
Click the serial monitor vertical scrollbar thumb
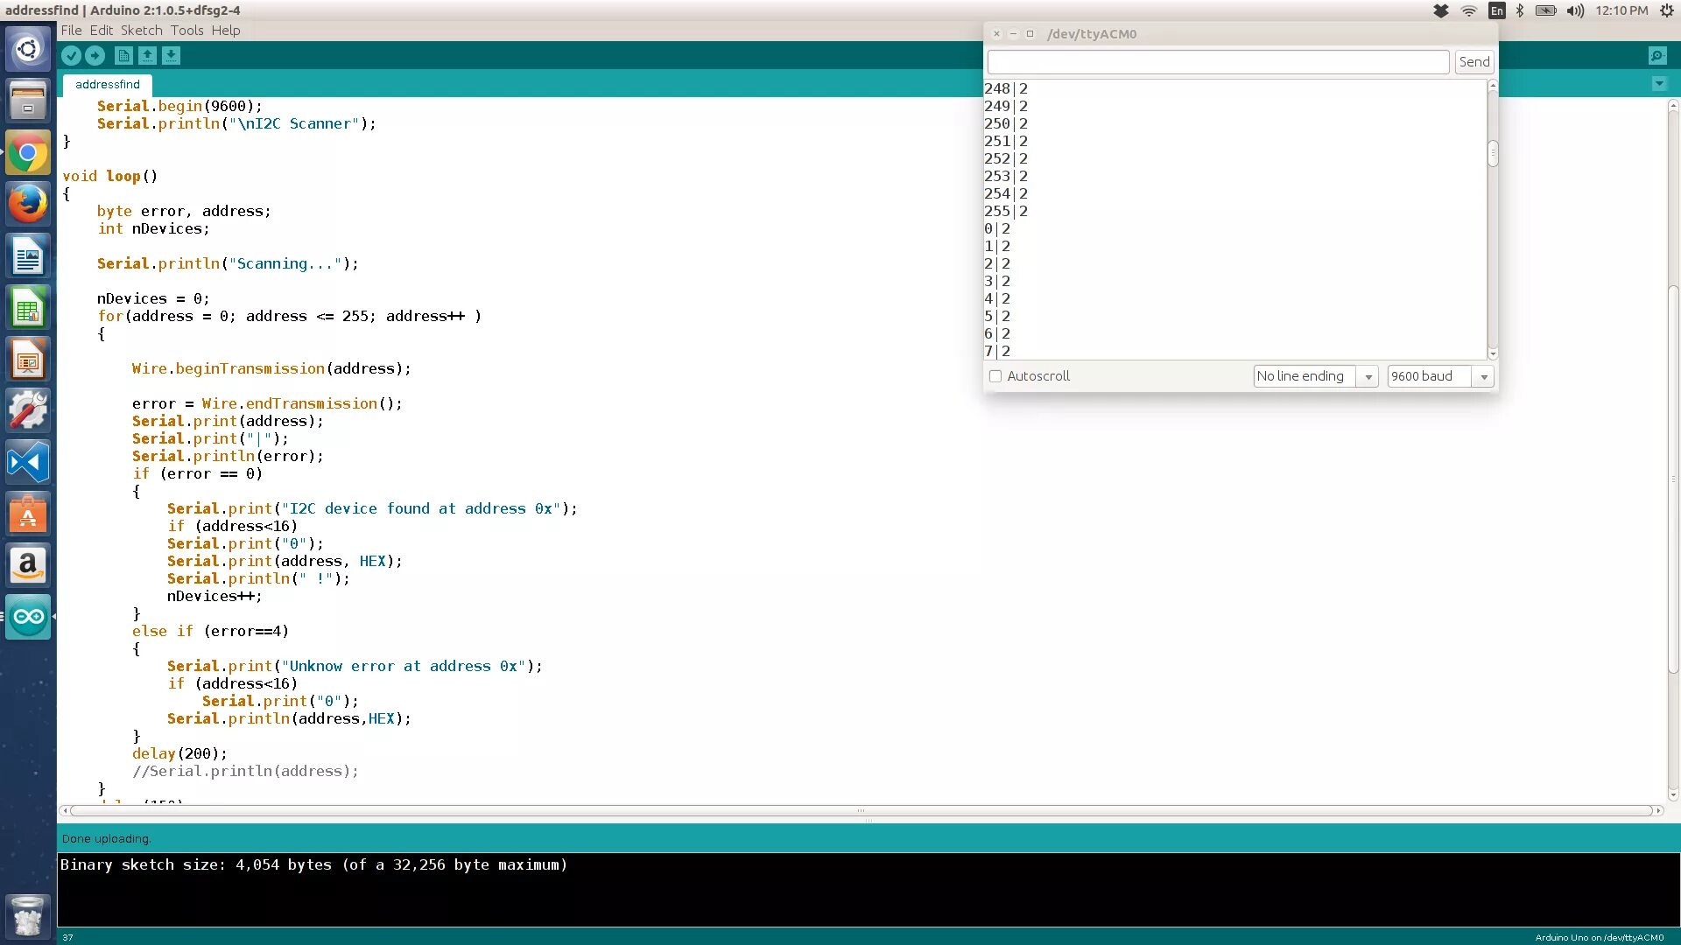[1493, 153]
